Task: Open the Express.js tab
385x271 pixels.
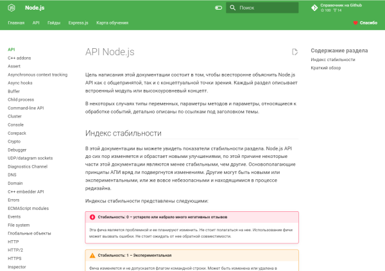Action: tap(78, 23)
